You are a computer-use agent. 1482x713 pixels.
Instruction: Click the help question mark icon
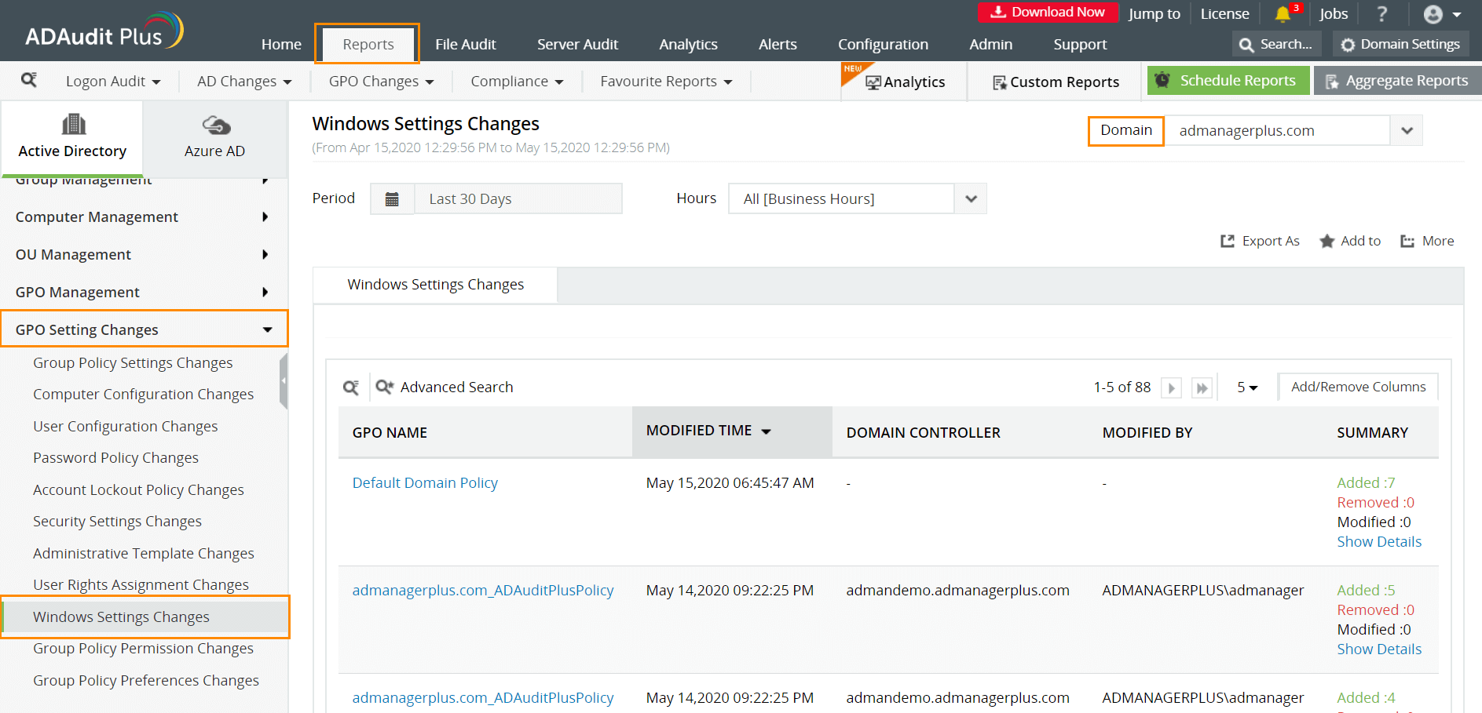1383,13
